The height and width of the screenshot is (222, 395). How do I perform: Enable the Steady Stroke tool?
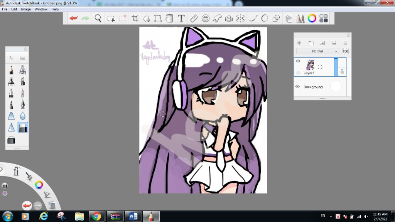[253, 18]
